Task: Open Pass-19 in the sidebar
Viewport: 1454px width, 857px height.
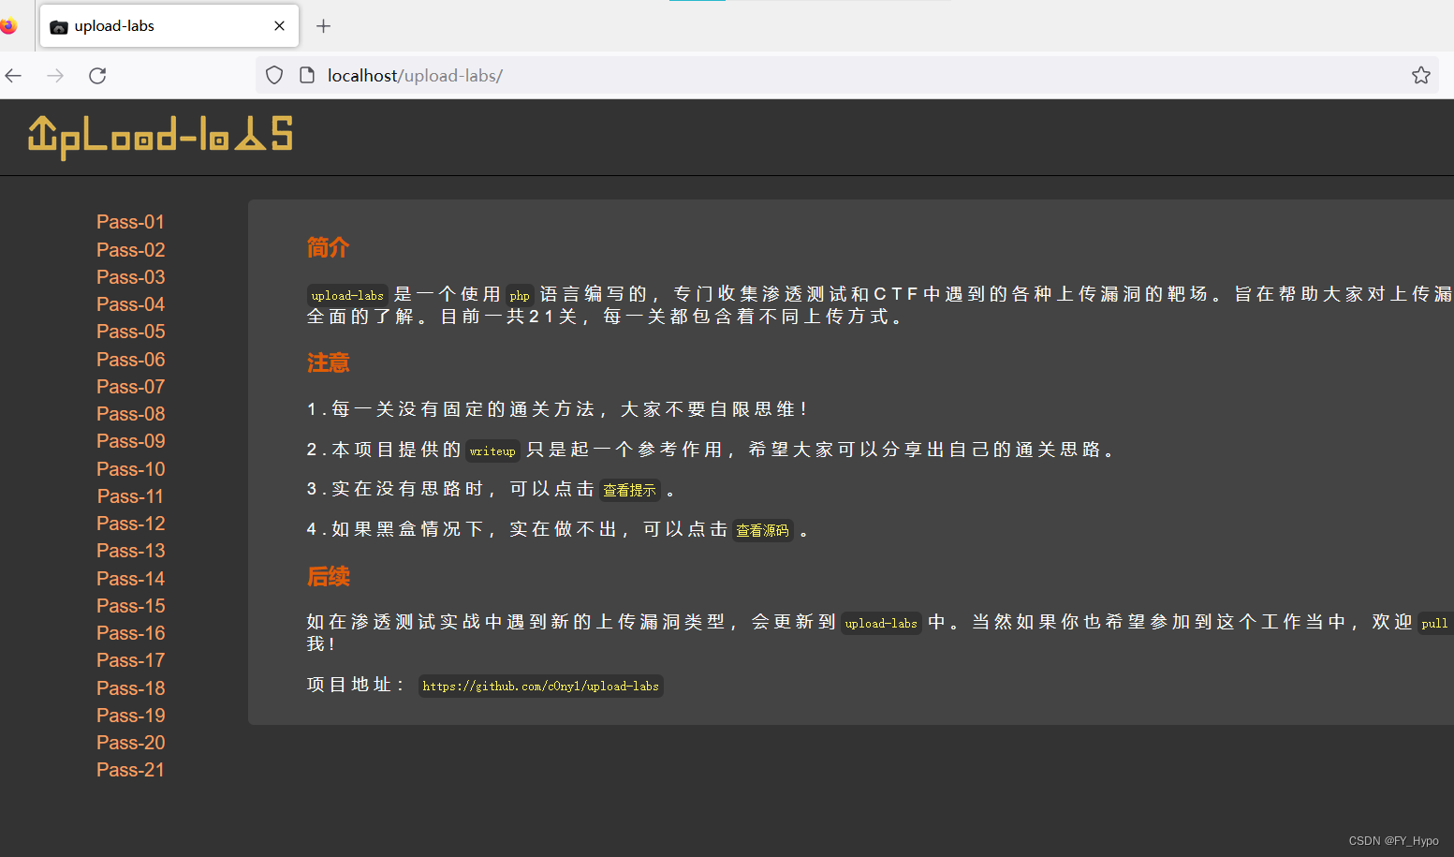Action: pos(130,716)
